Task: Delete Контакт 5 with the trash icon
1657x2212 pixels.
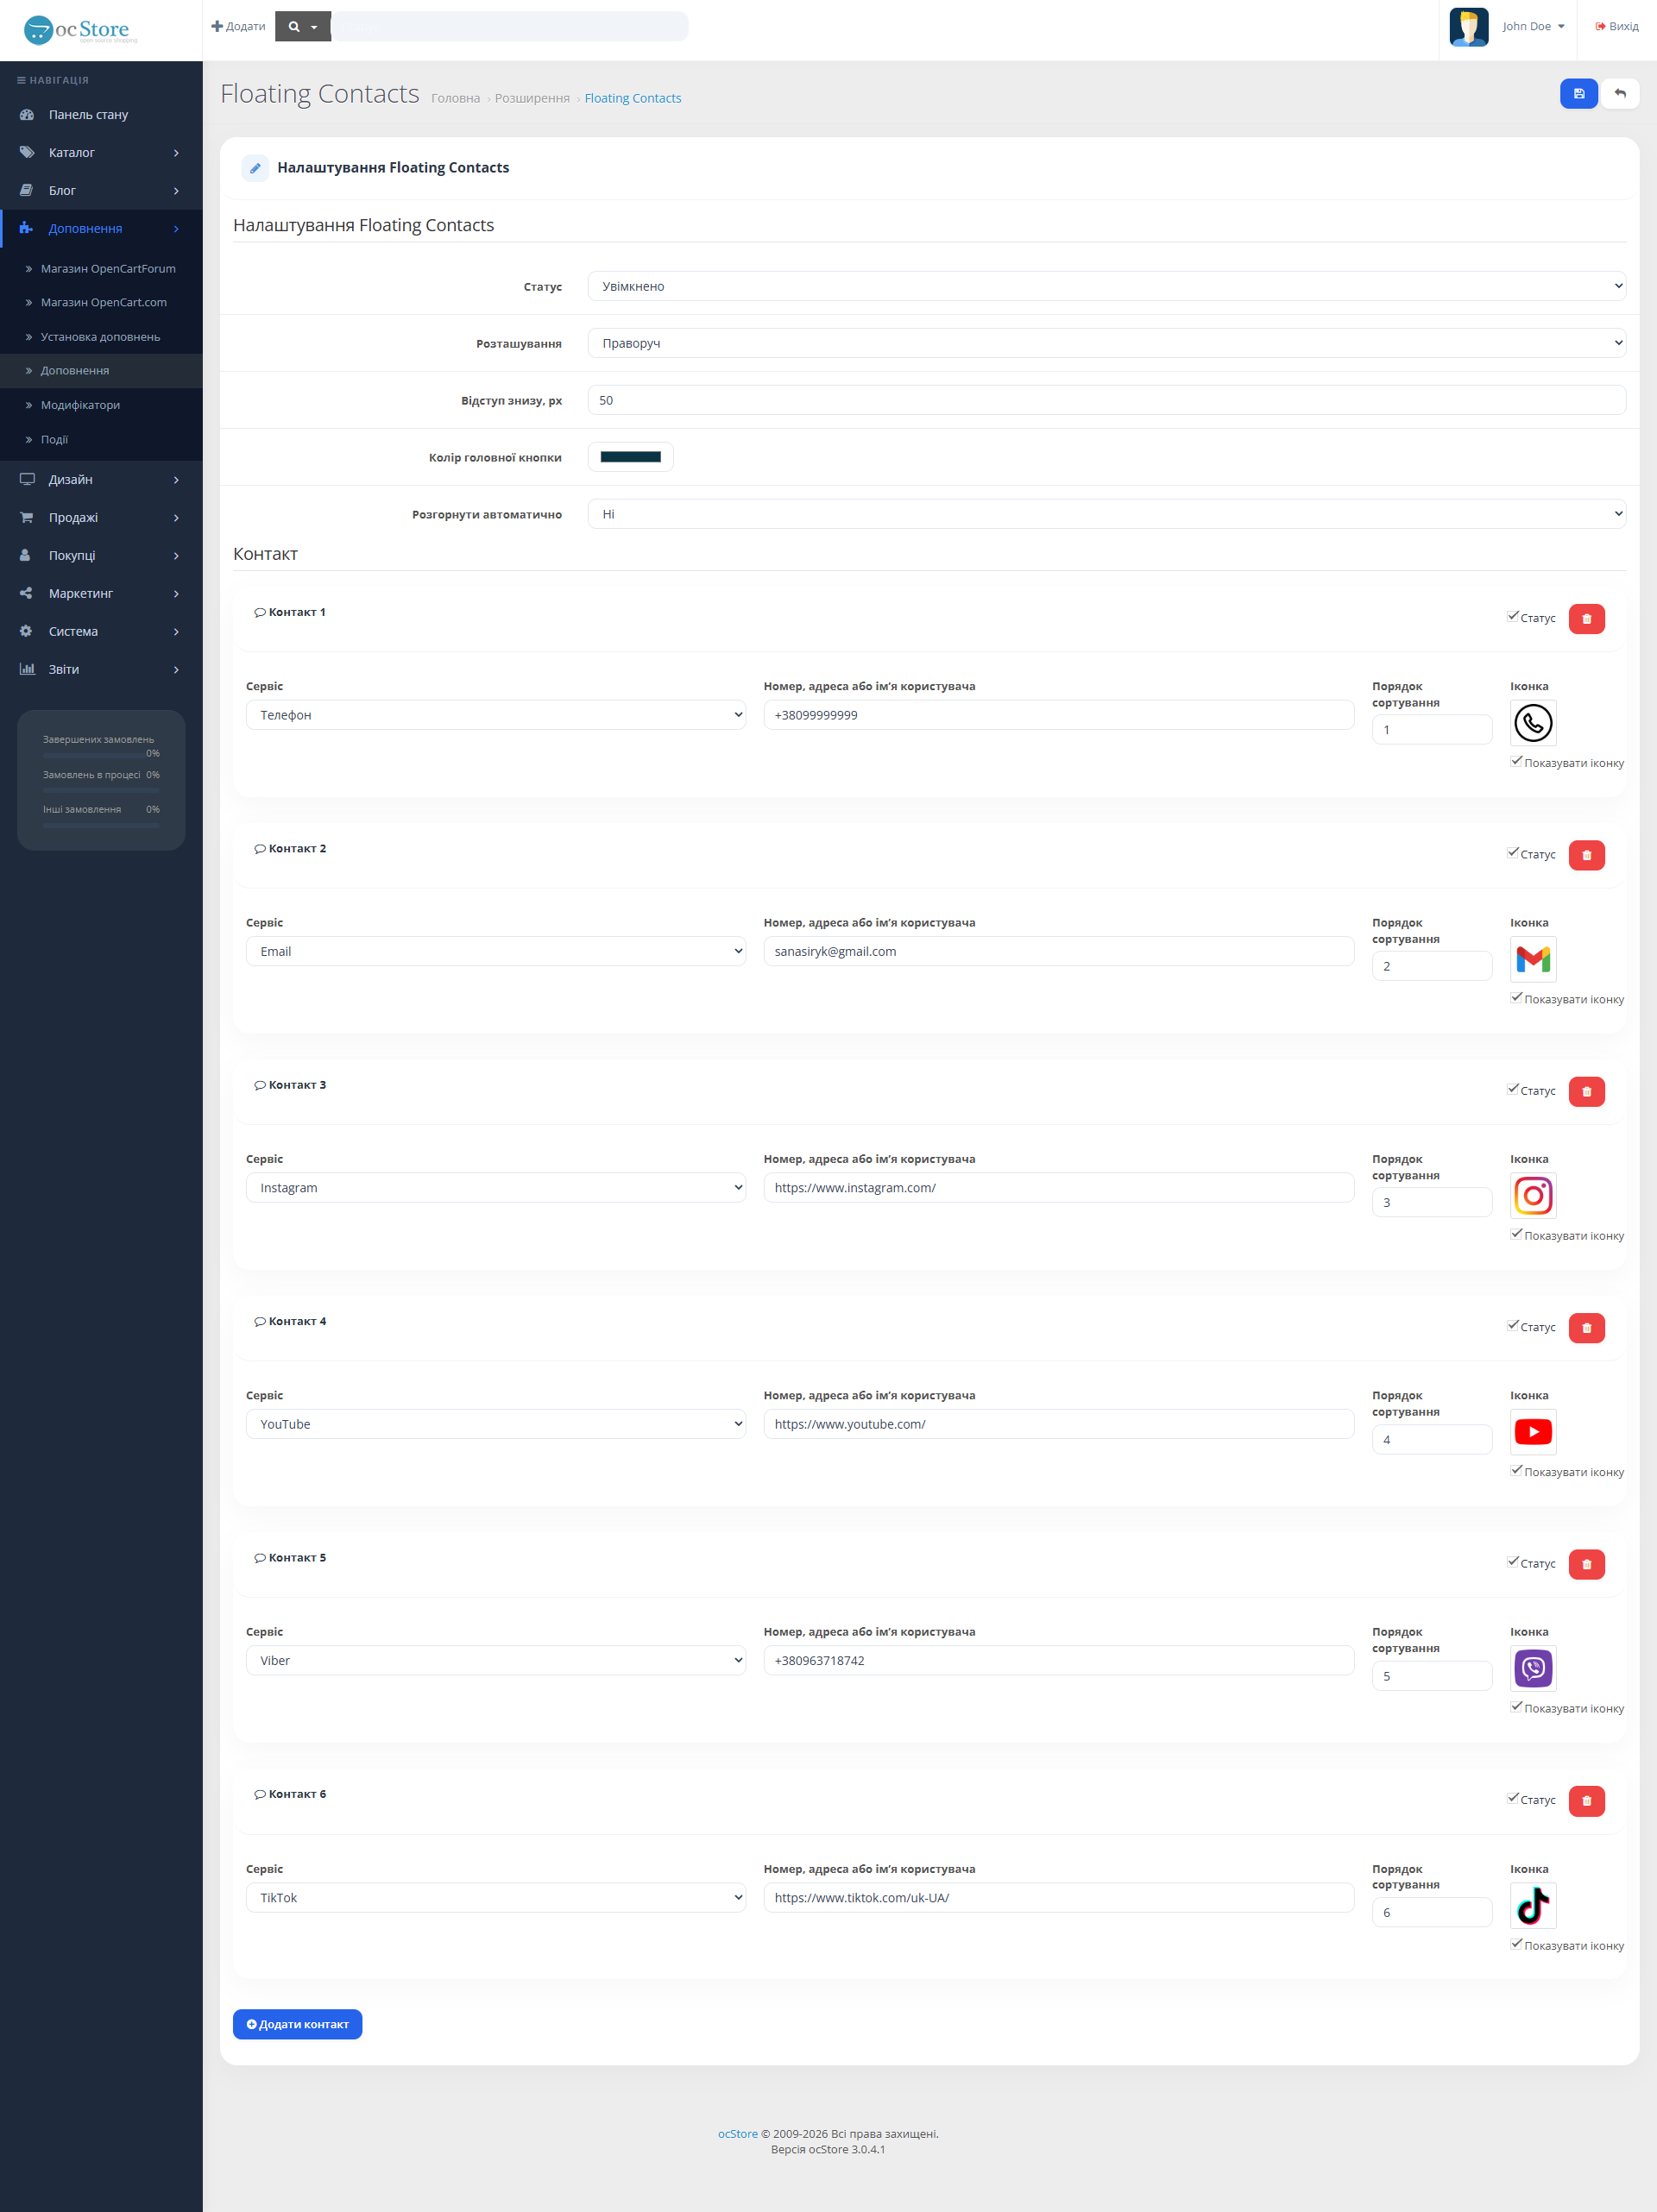Action: coord(1586,1564)
